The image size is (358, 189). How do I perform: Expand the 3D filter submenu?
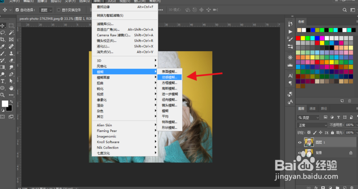[125, 60]
